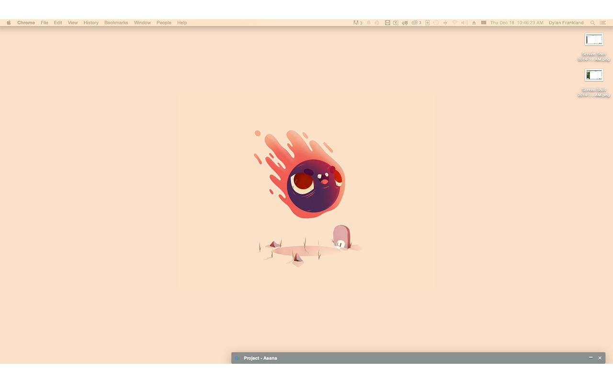Open the People menu

[x=164, y=23]
